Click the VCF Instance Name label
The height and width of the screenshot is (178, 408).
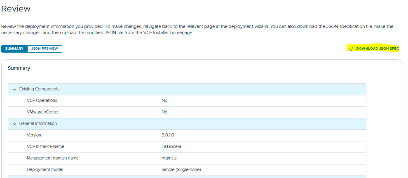45,147
